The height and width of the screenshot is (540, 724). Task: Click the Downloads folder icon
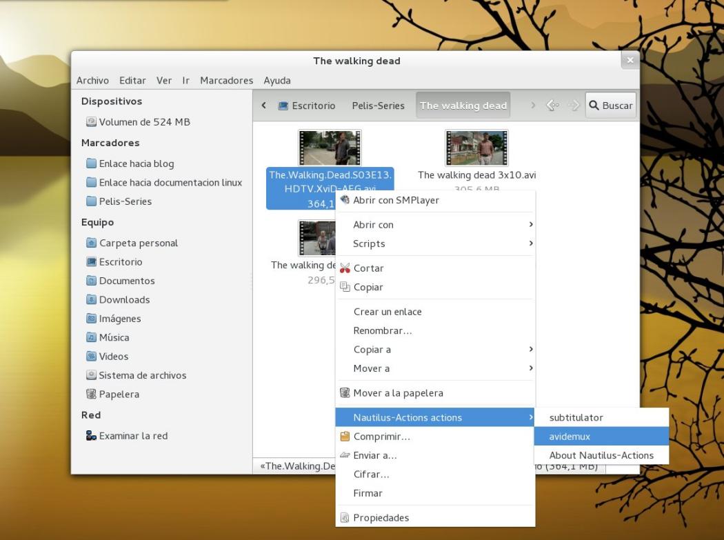point(92,300)
